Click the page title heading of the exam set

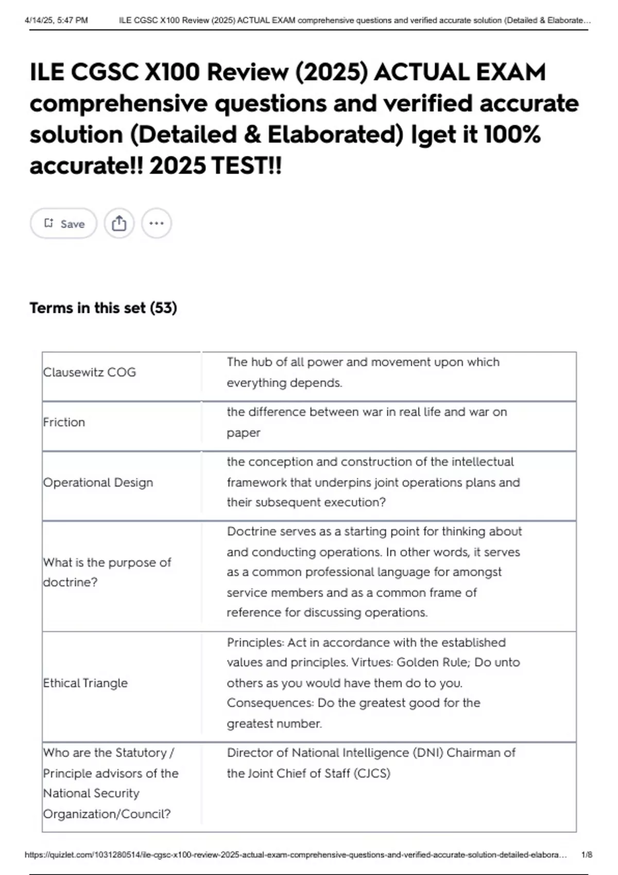click(x=304, y=116)
